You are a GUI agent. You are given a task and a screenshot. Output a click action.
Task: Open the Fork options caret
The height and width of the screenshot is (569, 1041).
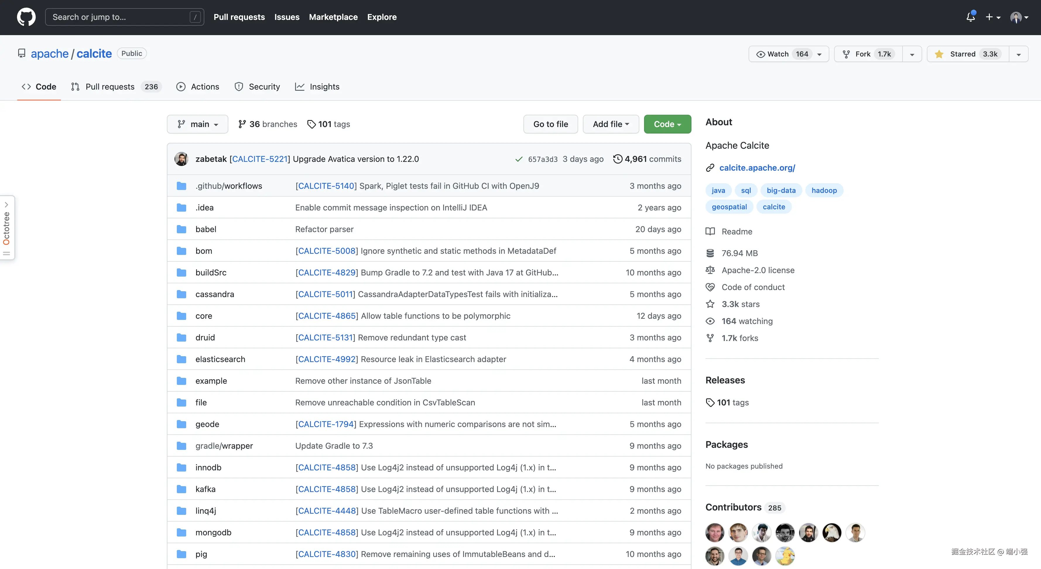click(912, 54)
